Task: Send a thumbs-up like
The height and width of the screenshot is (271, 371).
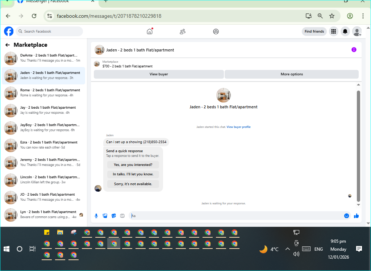Action: coord(357,216)
